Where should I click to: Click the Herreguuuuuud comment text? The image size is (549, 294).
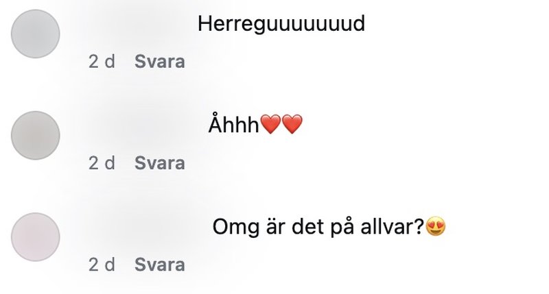281,24
